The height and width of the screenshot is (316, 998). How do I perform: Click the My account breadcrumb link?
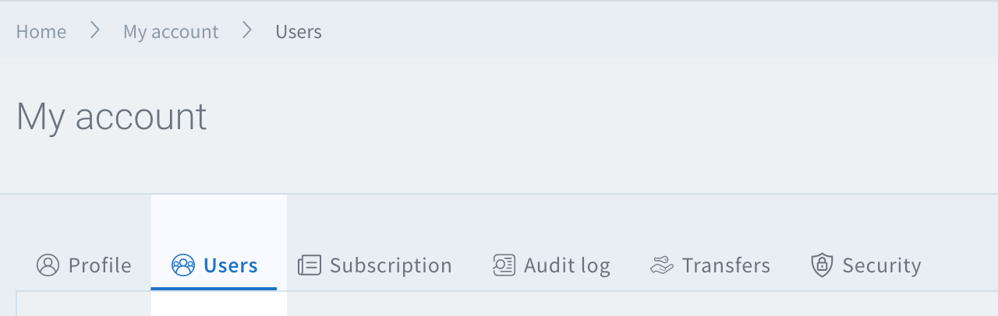pyautogui.click(x=171, y=32)
